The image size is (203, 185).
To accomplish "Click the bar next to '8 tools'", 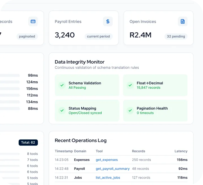I will [x=10, y=154].
